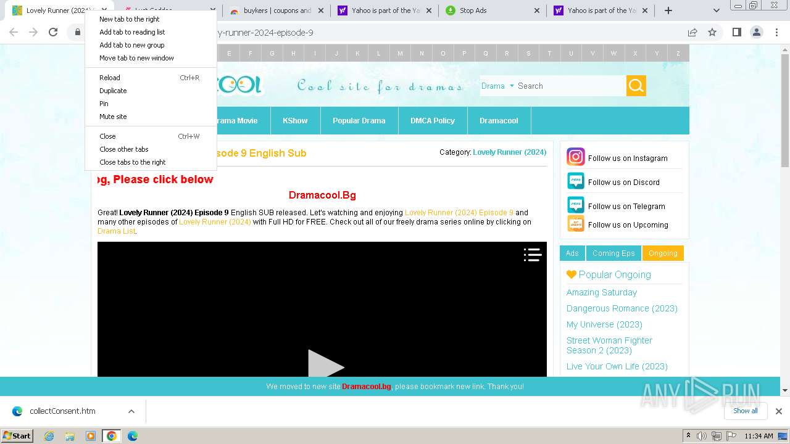Open the Chrome profile avatar
The image size is (790, 444).
756,32
